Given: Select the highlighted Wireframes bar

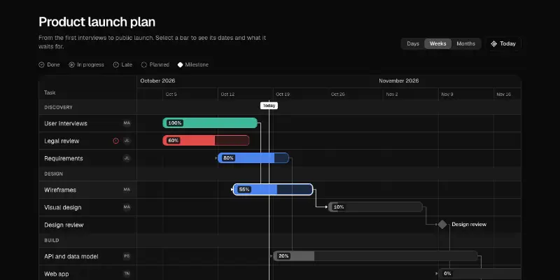Looking at the screenshot, I should click(x=273, y=189).
